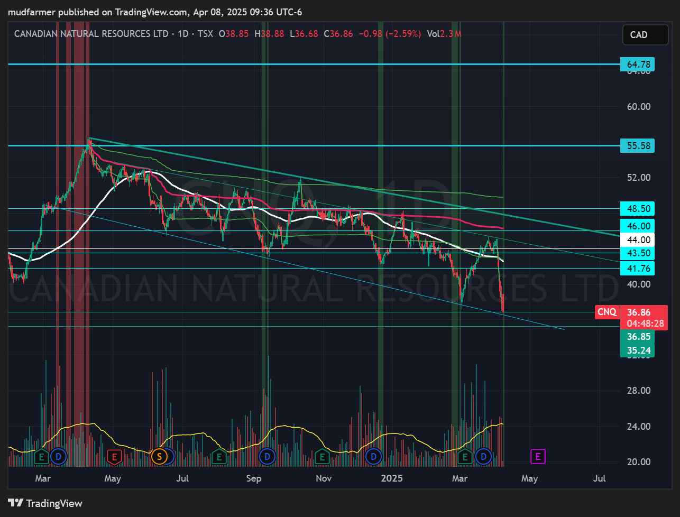Click the blue D dividend marker just after Sep
This screenshot has height=517, width=680.
(267, 456)
